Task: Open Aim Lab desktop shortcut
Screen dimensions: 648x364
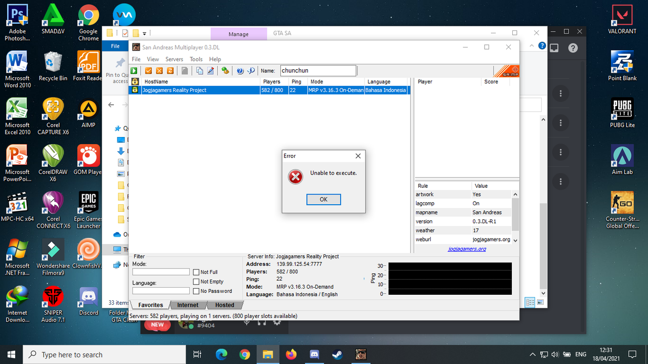Action: click(x=622, y=160)
